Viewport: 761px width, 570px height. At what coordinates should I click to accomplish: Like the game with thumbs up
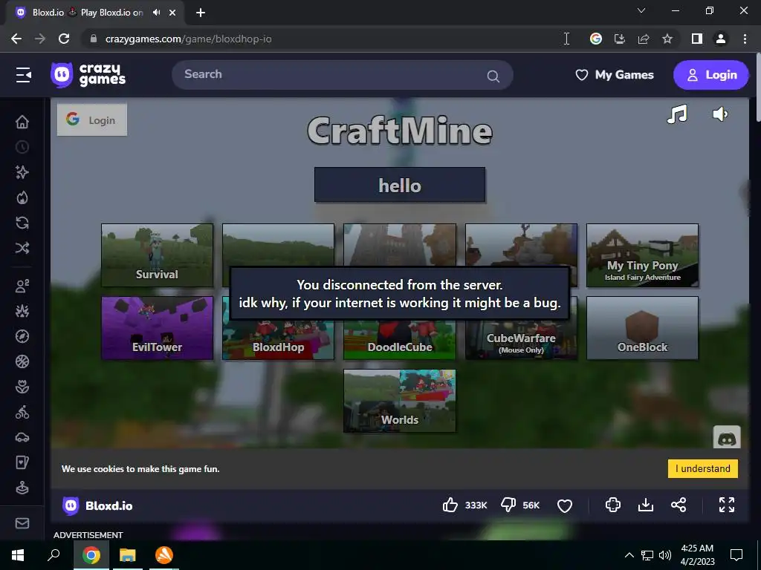pyautogui.click(x=450, y=505)
